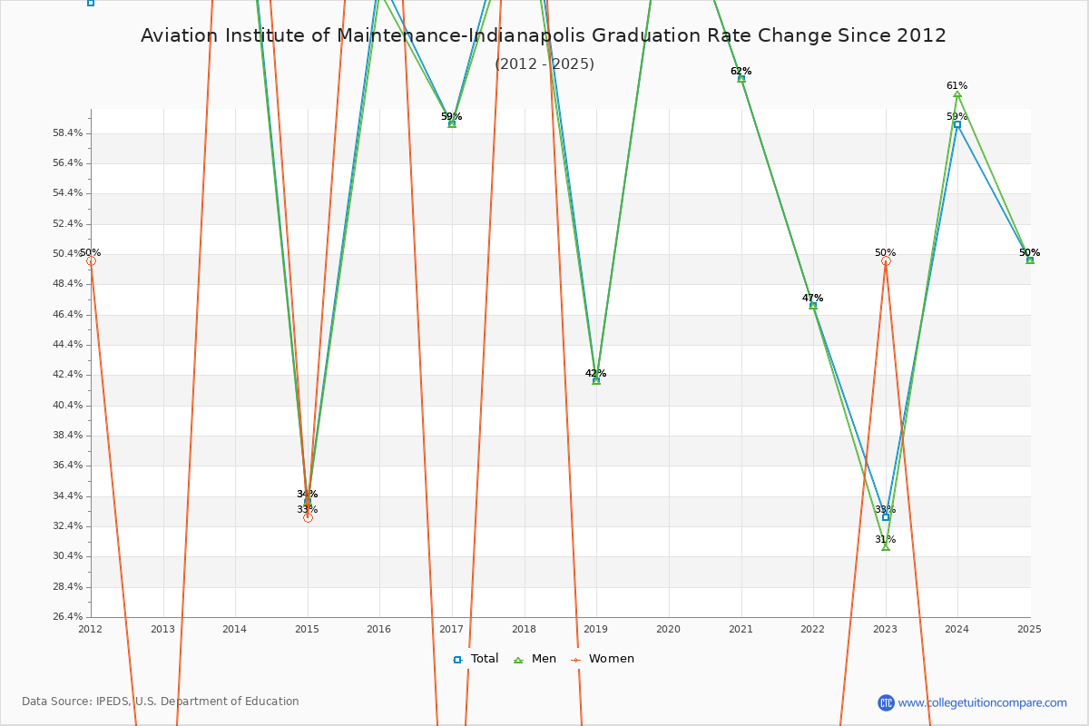Click the 50.4% y-axis label

(69, 254)
